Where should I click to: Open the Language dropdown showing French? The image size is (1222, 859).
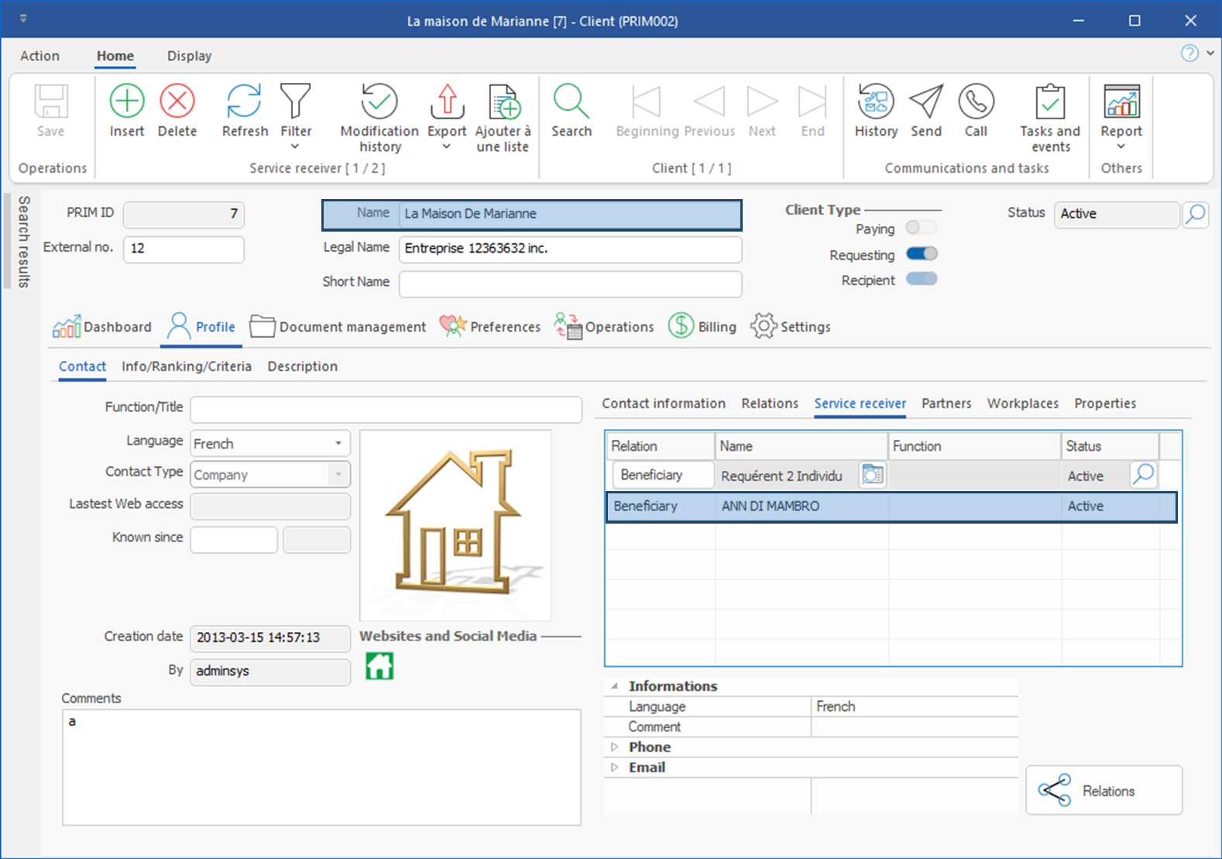[x=338, y=444]
